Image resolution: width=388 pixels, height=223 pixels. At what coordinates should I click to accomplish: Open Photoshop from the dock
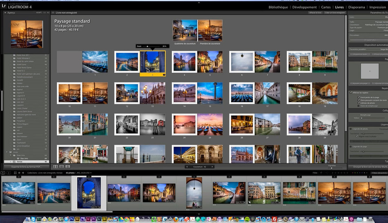[x=72, y=219]
